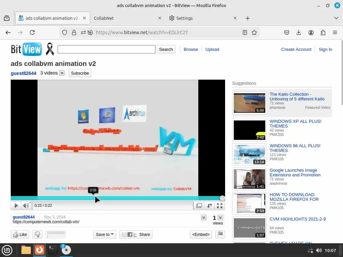Switch to the CollabNet tab
Viewport: 343px width, 257px height.
coord(125,18)
